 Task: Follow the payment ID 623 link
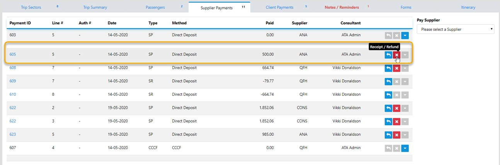[x=13, y=134]
